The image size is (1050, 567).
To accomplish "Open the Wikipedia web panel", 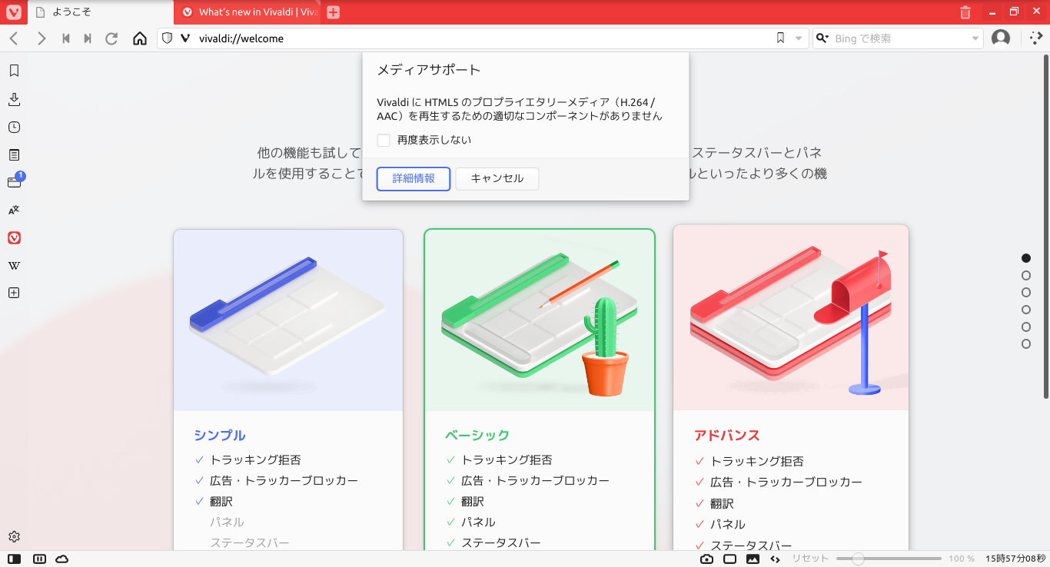I will click(x=14, y=266).
